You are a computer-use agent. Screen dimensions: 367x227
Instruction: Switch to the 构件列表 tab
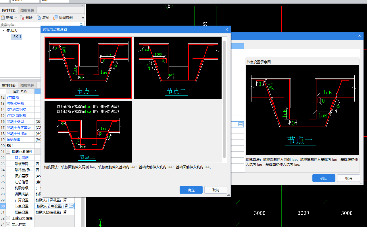click(9, 10)
